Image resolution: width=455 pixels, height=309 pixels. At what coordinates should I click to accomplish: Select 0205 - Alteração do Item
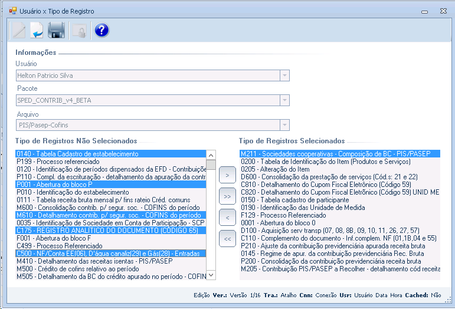click(340, 169)
